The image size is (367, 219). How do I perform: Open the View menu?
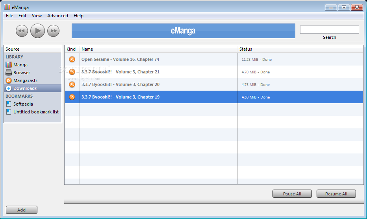tap(37, 16)
